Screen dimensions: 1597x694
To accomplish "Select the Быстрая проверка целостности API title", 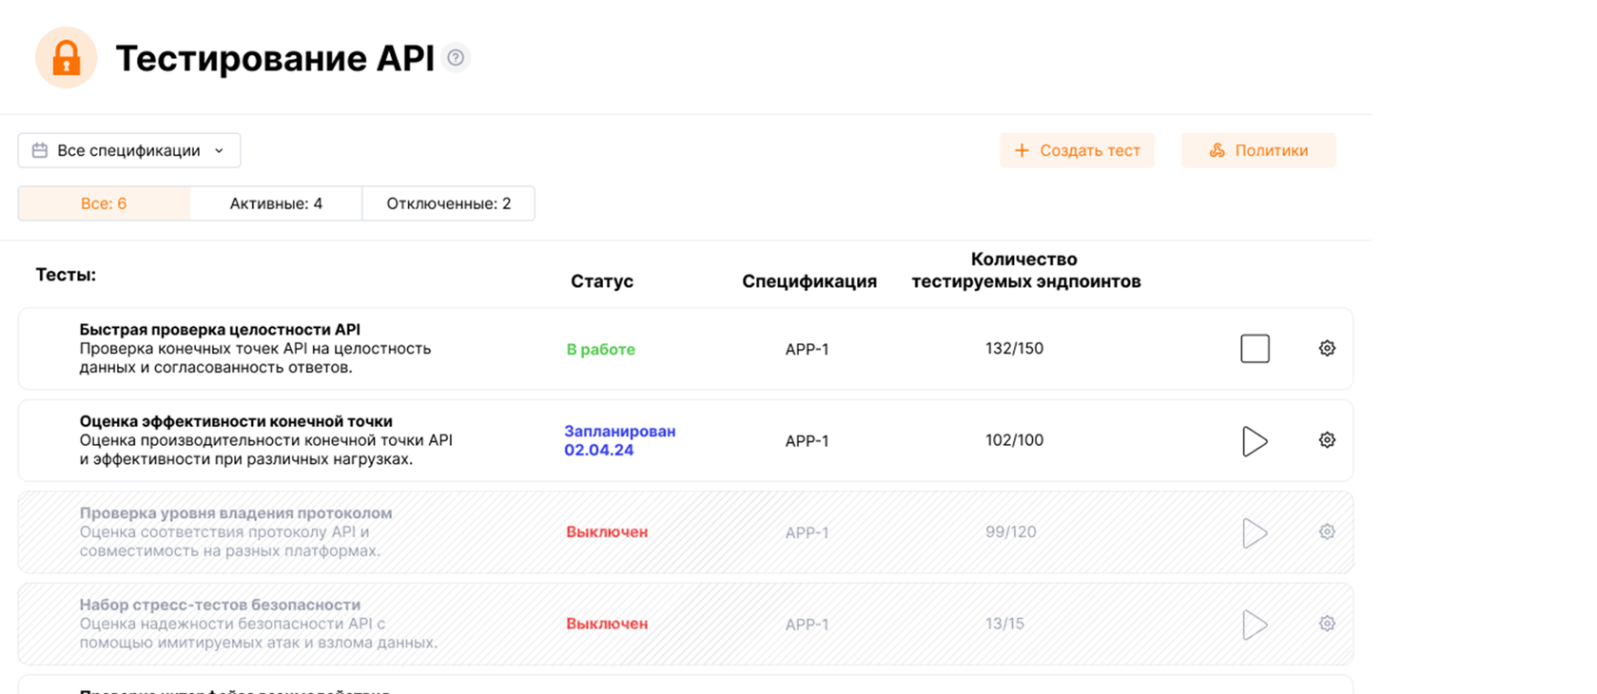I will (x=220, y=330).
